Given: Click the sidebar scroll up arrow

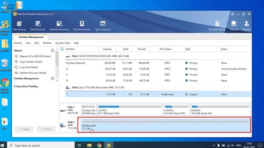Looking at the screenshot, I should click(x=57, y=49).
